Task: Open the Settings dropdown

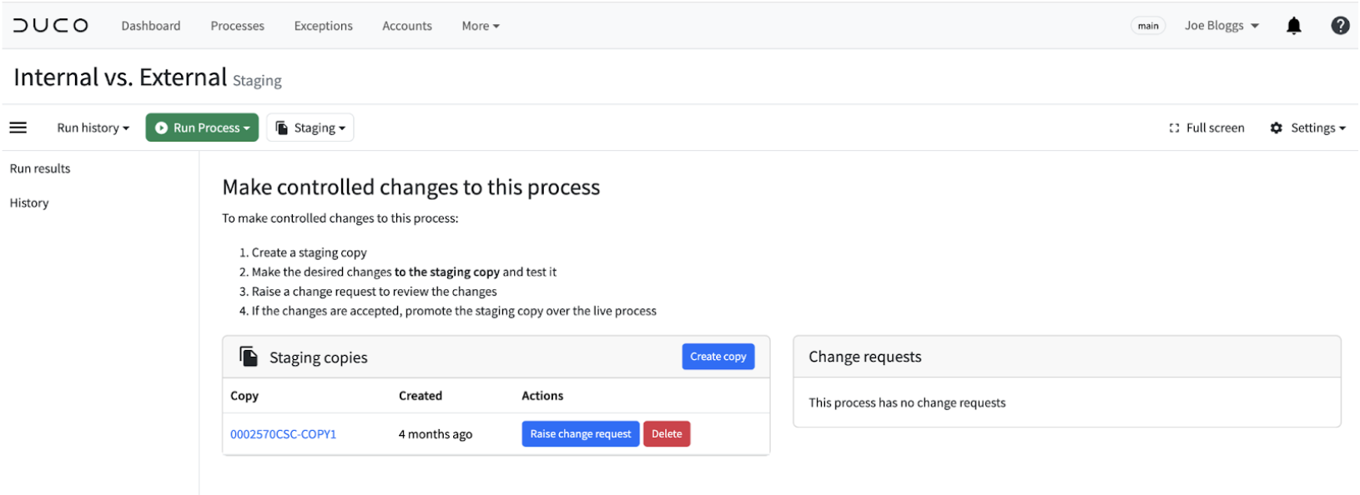Action: click(1307, 127)
